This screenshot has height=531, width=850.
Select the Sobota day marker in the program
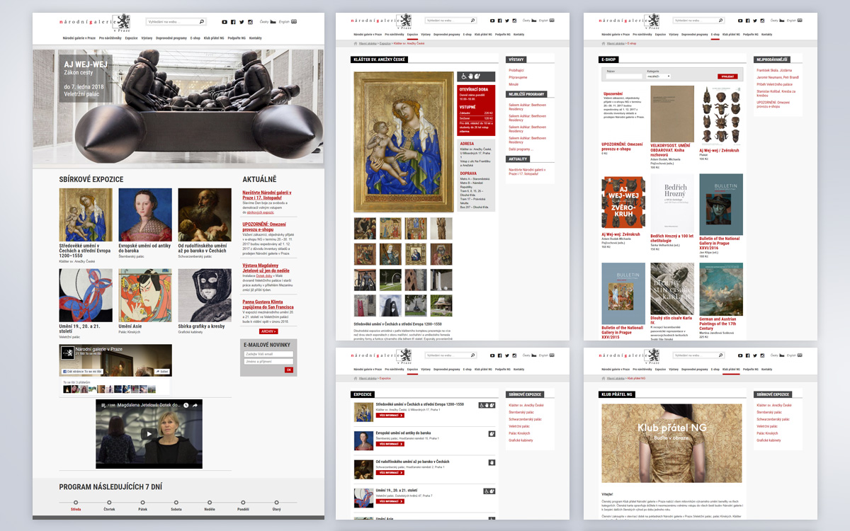tap(176, 503)
